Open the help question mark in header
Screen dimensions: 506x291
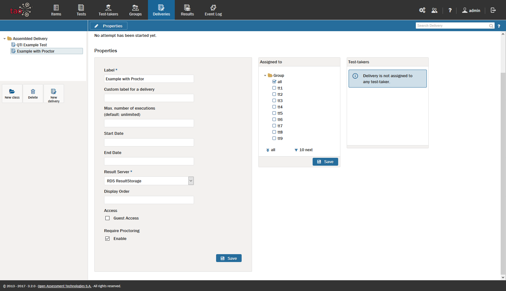coord(450,10)
